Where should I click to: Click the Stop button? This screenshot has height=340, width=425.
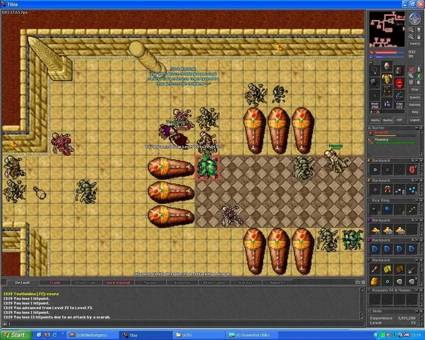(415, 89)
